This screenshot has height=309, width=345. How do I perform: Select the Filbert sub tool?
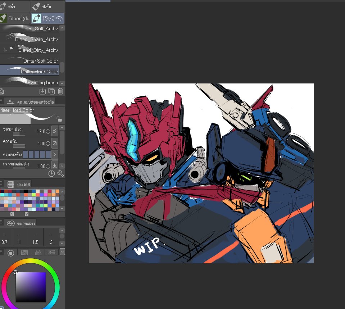click(14, 18)
